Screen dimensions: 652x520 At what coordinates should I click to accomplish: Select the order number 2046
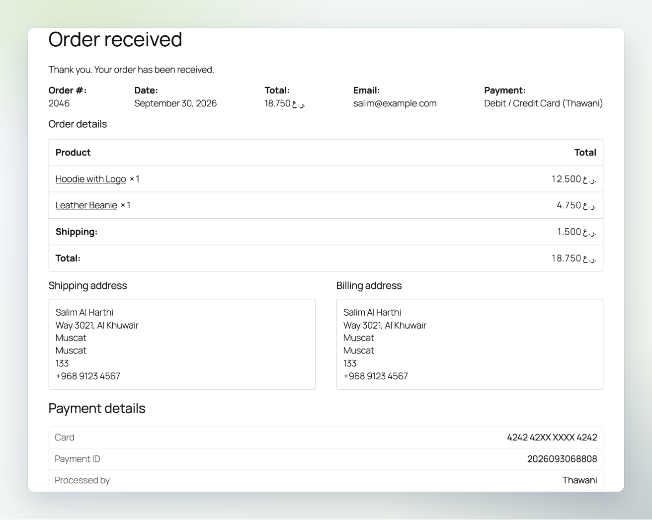(59, 103)
